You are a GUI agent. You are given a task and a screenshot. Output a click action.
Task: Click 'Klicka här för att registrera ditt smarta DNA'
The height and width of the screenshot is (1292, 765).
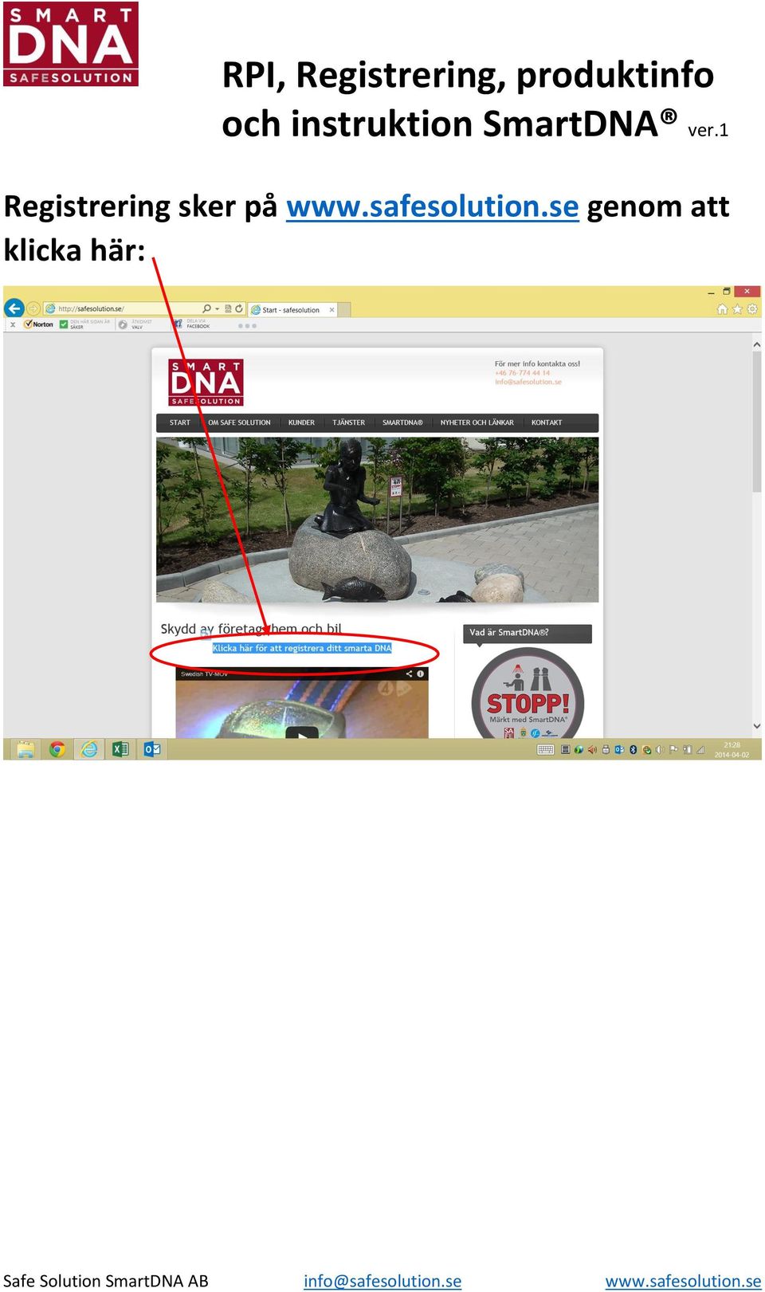coord(302,648)
